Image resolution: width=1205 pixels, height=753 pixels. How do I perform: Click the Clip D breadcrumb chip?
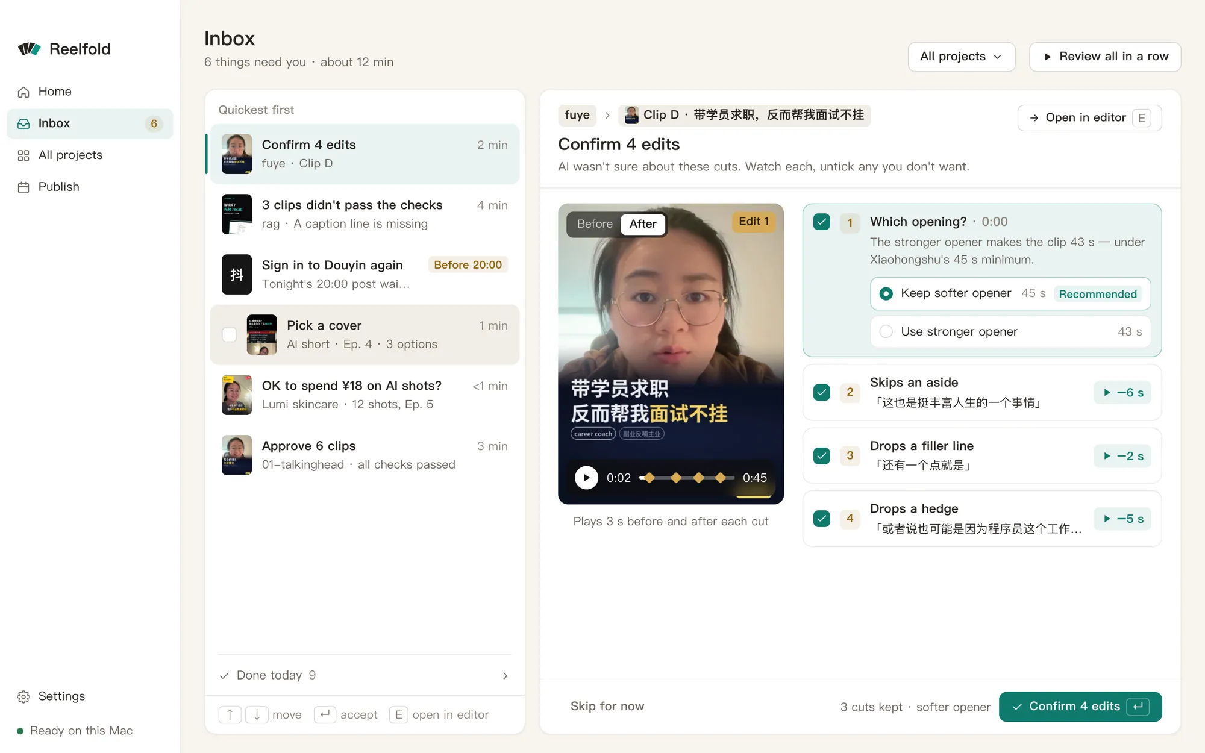(x=744, y=115)
